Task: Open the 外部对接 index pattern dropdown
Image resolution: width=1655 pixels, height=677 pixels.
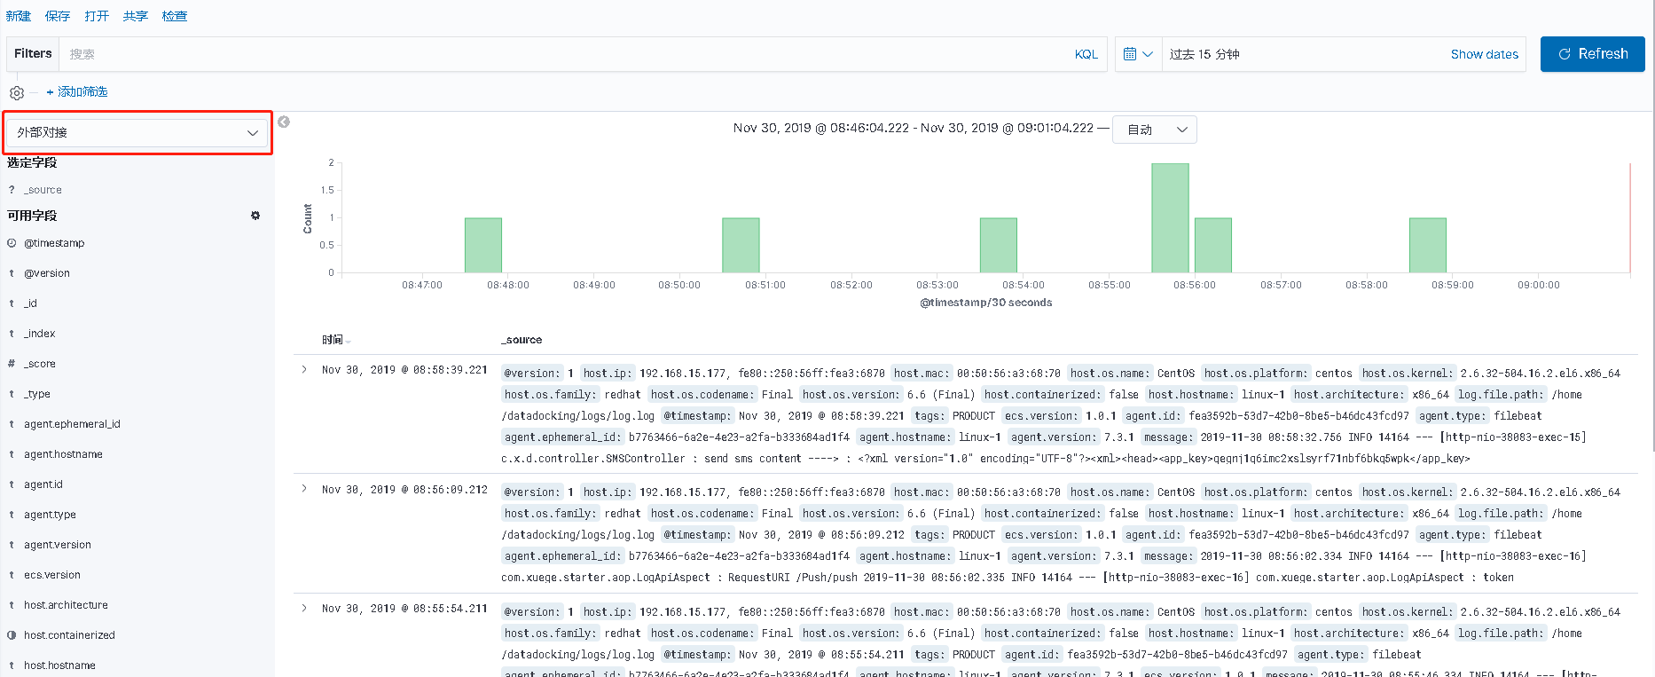Action: click(x=137, y=132)
